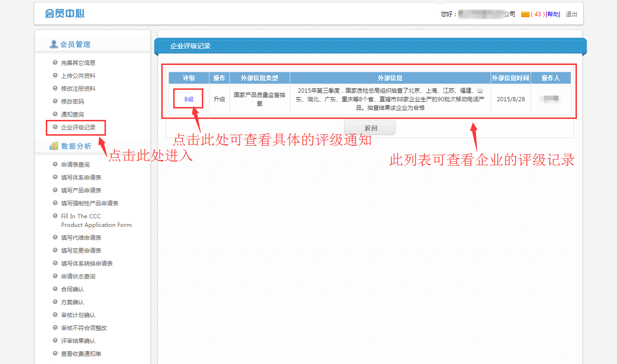617x364 pixels.
Task: Go to 修改注册资料 page
Action: (78, 88)
